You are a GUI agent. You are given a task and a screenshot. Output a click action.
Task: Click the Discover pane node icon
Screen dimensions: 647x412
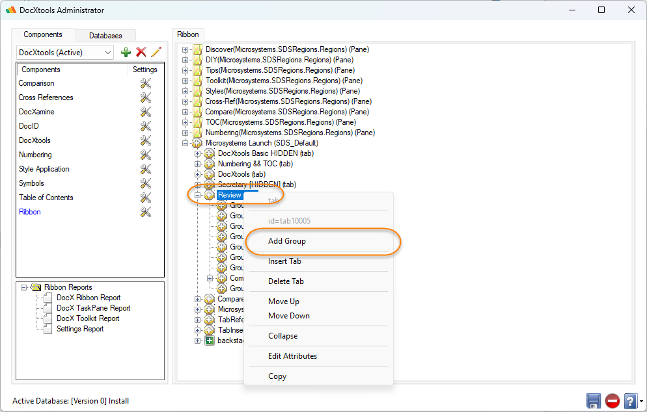pyautogui.click(x=198, y=49)
